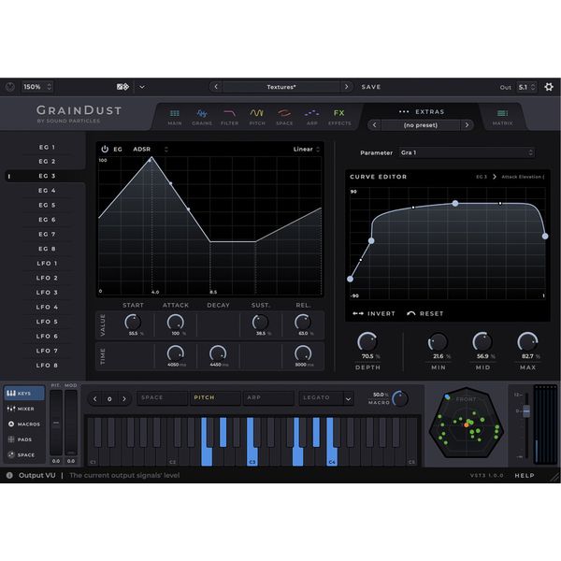Viewport: 561px width, 561px height.
Task: Toggle the EG power button
Action: click(x=105, y=149)
